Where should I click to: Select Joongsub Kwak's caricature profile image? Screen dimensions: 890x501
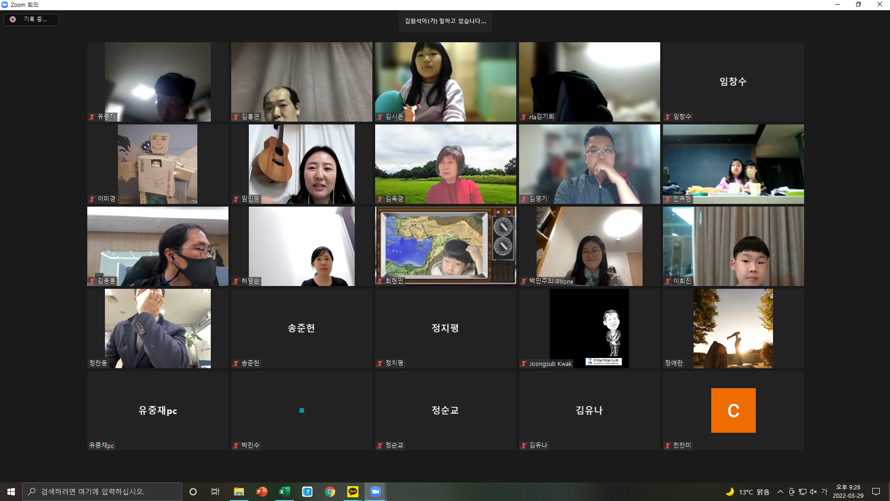589,328
